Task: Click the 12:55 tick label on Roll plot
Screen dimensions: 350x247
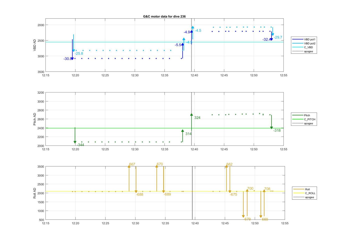Action: [x=284, y=223]
